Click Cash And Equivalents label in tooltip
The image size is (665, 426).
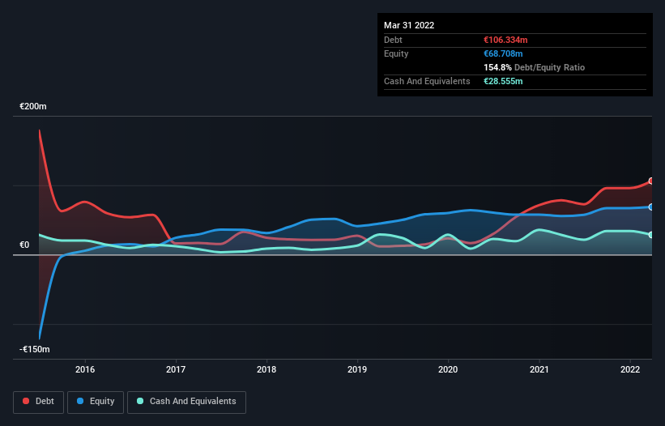(x=427, y=81)
